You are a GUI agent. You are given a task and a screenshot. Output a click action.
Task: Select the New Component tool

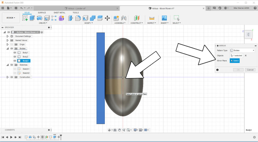116,18
